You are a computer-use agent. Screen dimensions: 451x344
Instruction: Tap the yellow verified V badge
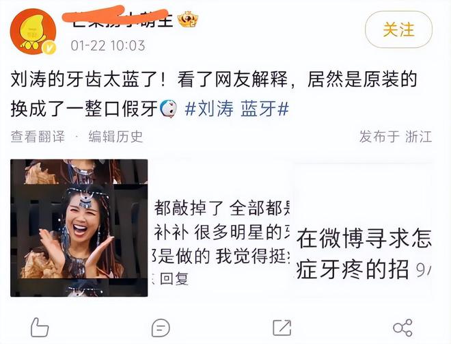pos(49,48)
